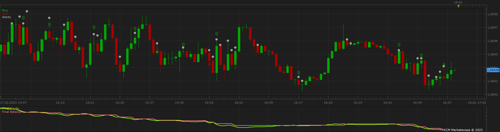Click the Final Equity legend label
Screen dimensions: 500x132
[x=11, y=108]
